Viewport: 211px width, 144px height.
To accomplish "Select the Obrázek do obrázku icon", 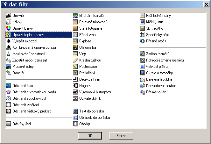I will (75, 118).
